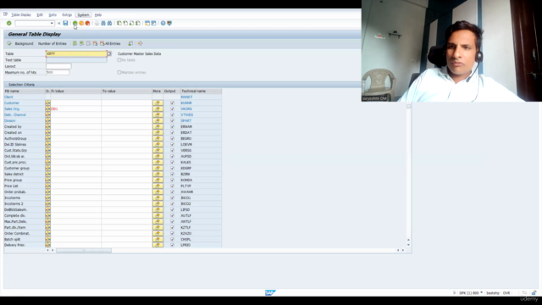Open the Table Display menu

21,15
